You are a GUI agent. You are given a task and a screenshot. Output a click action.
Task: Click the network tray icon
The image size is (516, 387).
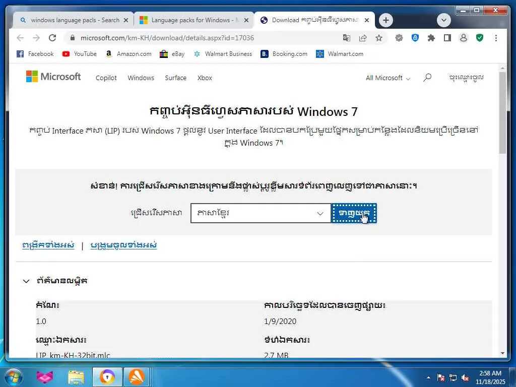453,378
